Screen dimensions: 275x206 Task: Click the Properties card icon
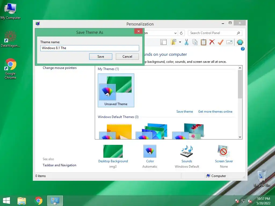point(229,42)
